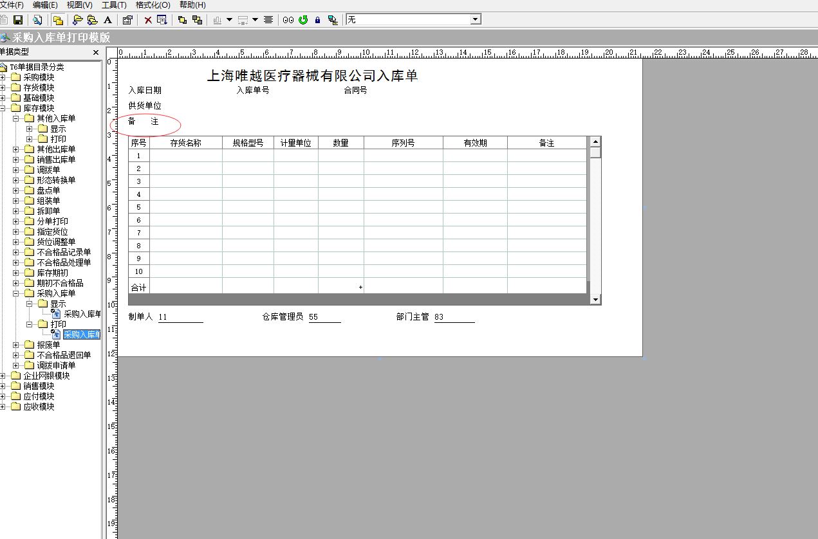Select 分单打印 tree item
The height and width of the screenshot is (539, 818).
(x=52, y=221)
